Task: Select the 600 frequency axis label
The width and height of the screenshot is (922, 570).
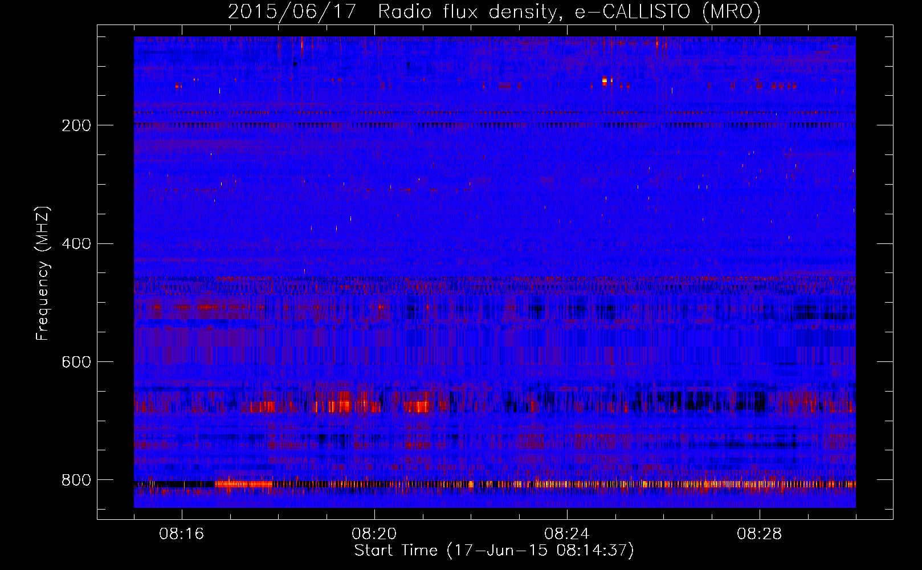Action: click(x=76, y=363)
